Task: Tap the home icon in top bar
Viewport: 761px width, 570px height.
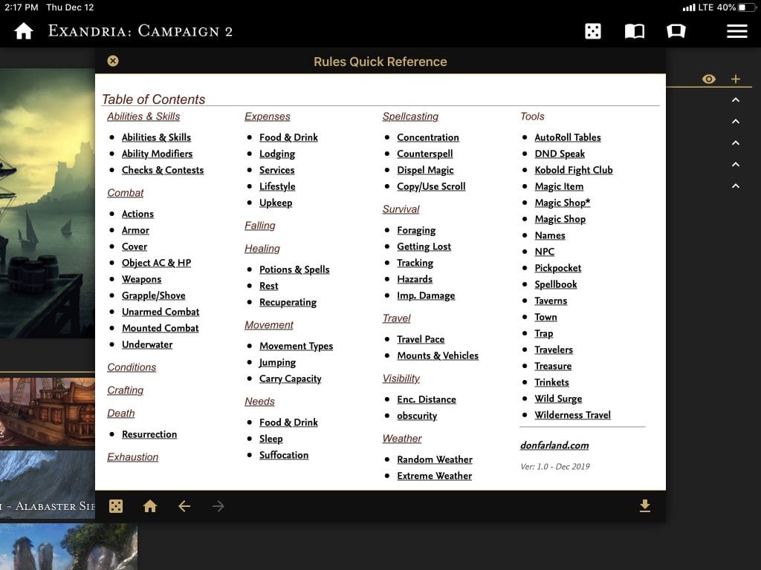Action: (23, 31)
